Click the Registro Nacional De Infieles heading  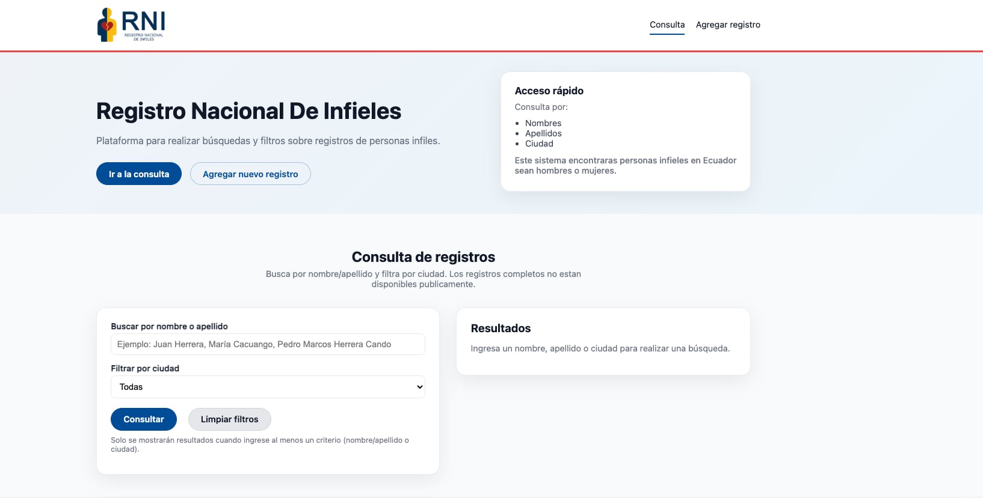[248, 111]
